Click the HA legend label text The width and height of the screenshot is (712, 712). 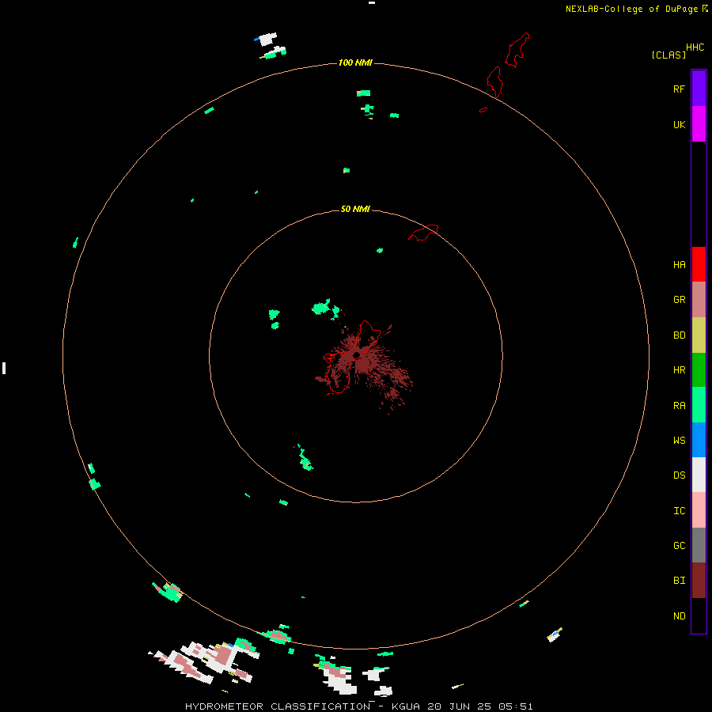[x=679, y=265]
